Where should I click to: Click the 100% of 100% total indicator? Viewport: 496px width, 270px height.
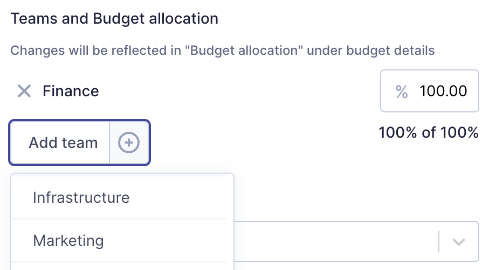[429, 132]
